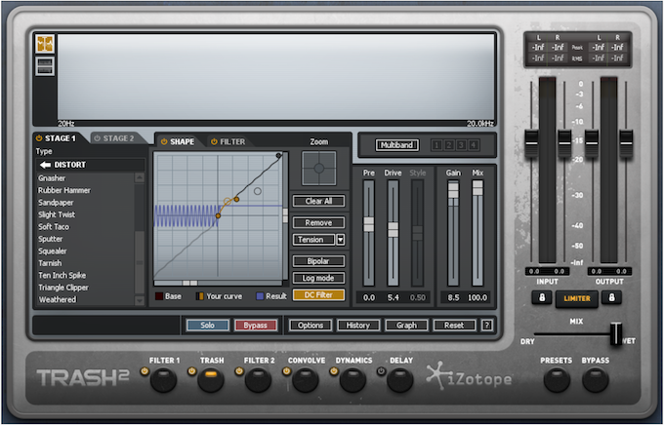Click the Drive slider handle
Image resolution: width=664 pixels, height=425 pixels.
point(393,230)
